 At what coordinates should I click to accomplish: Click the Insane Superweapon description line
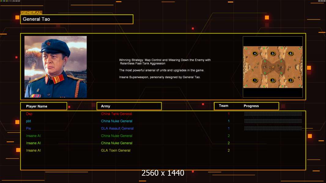pyautogui.click(x=160, y=77)
